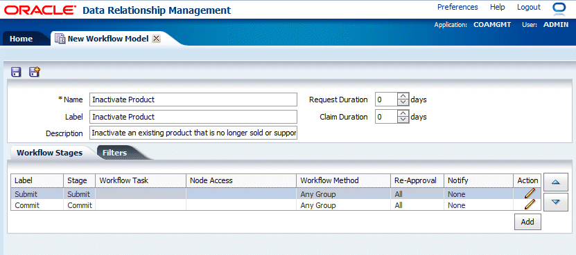Screen dimensions: 576x255
Task: Select the Submit row label cell
Action: (37, 194)
